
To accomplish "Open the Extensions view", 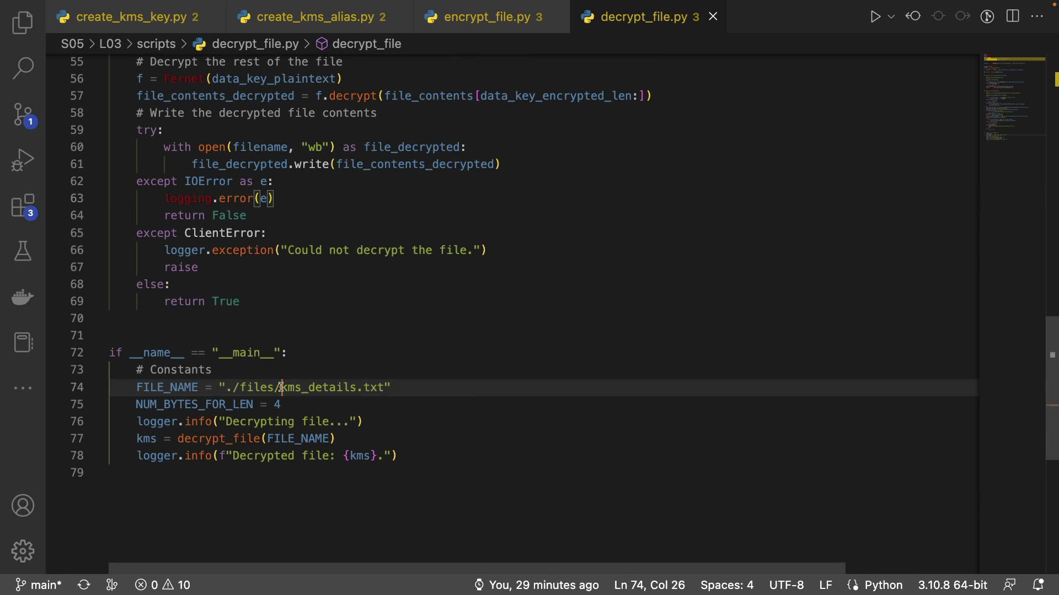I will tap(23, 207).
